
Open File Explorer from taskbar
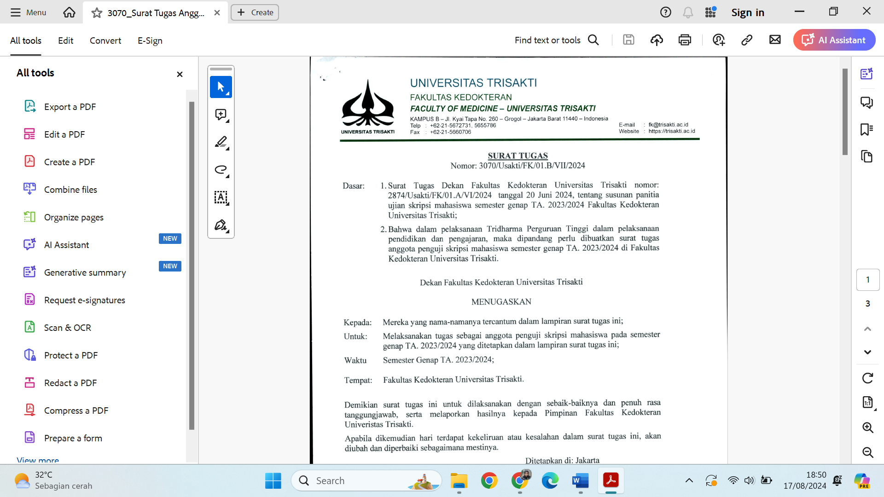459,481
